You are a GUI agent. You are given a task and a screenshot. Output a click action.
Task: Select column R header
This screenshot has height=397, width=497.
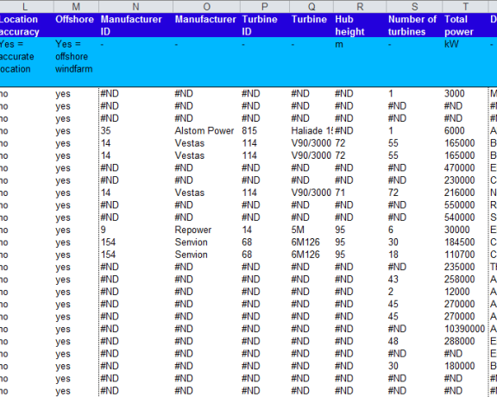(x=360, y=6)
